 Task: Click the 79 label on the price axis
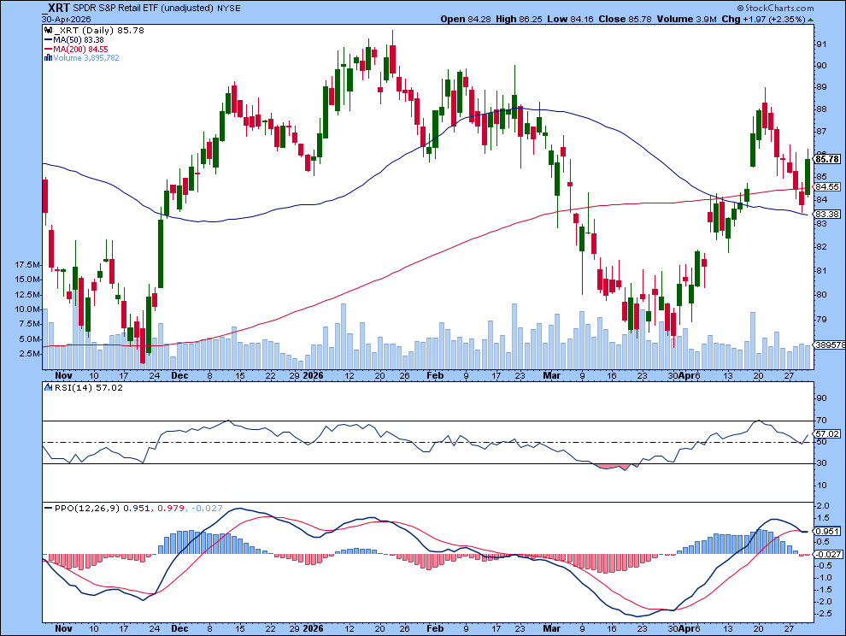click(821, 320)
